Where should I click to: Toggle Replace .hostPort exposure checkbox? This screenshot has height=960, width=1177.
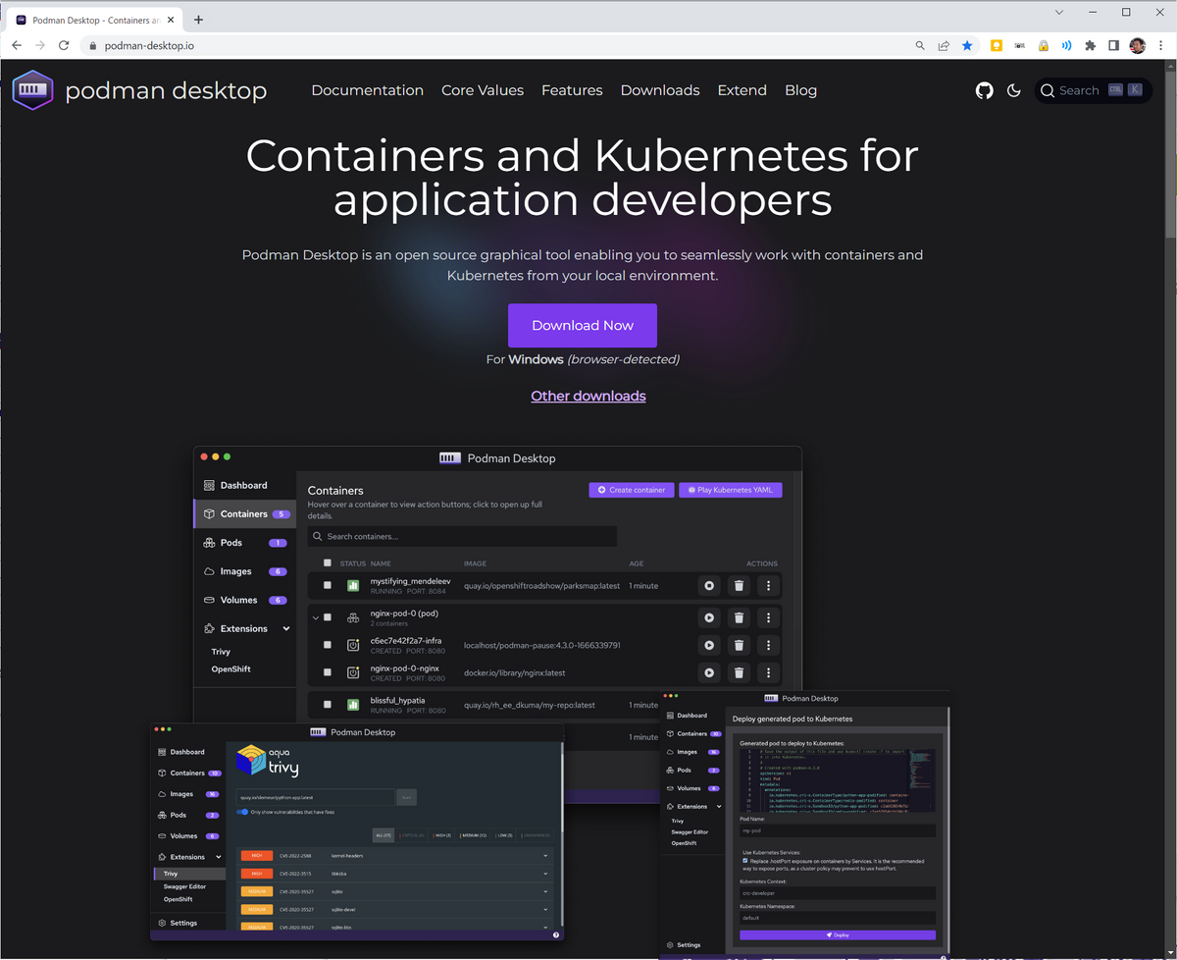point(745,861)
